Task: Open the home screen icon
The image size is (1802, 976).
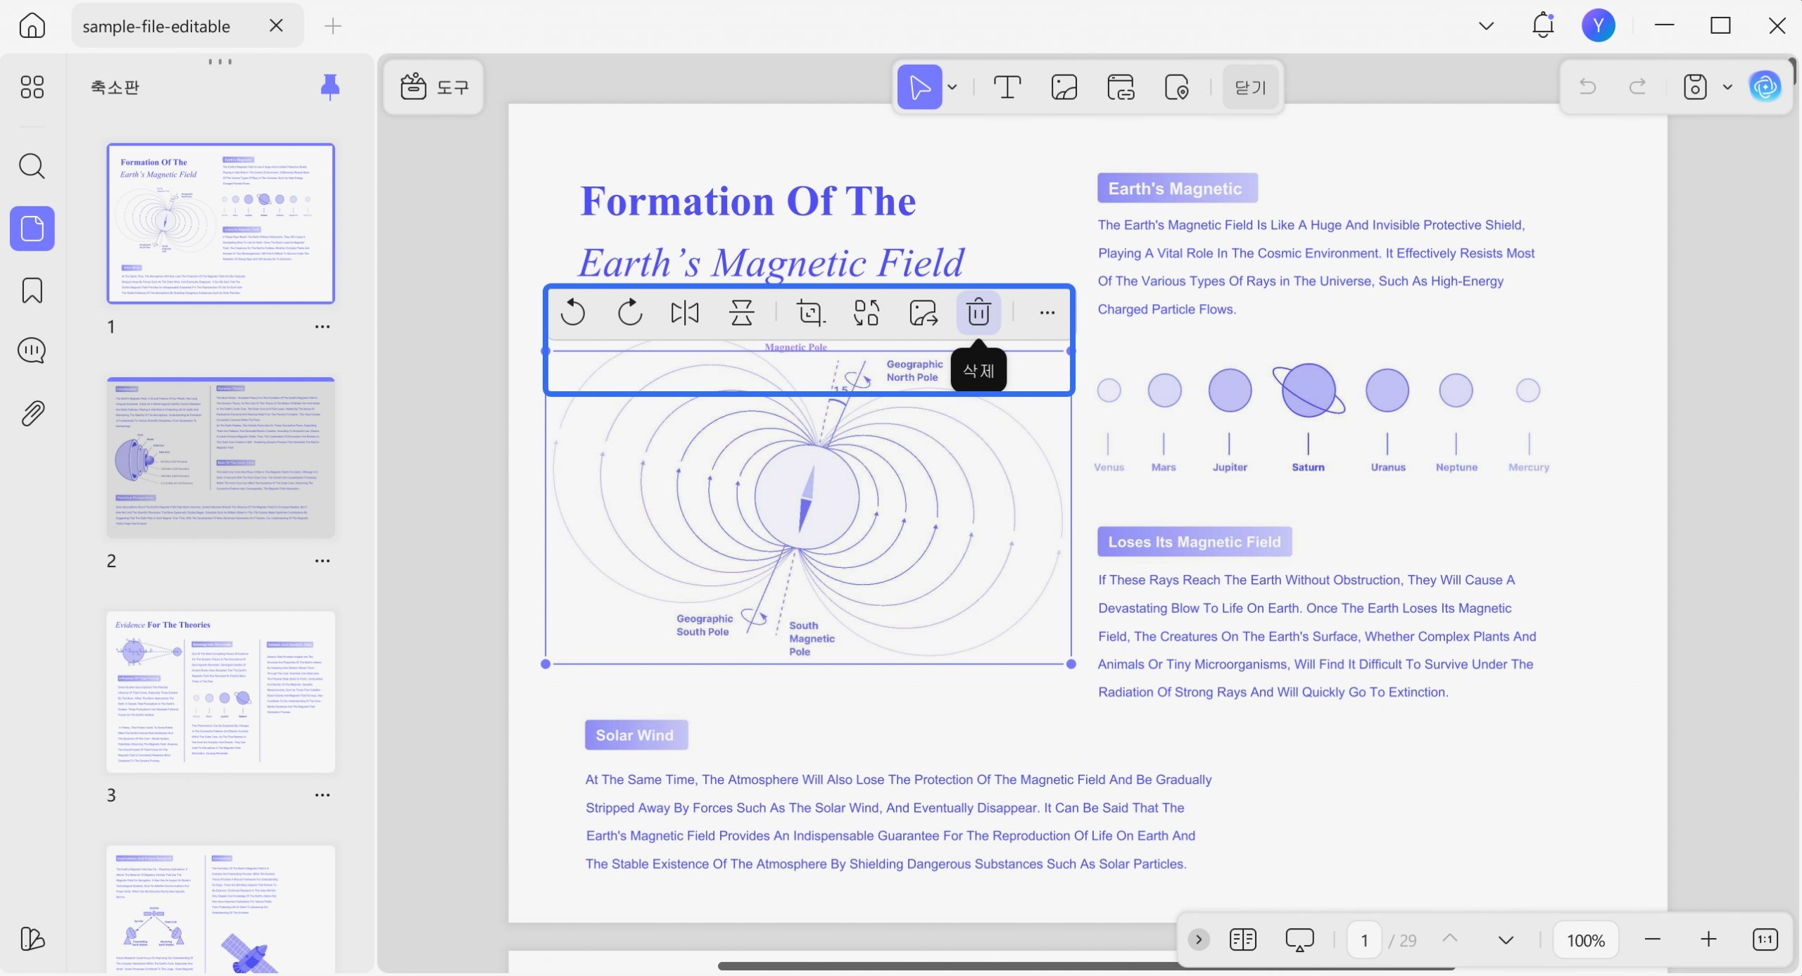Action: point(32,26)
